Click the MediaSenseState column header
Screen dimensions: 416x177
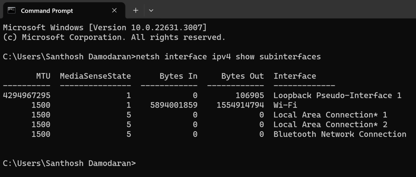(95, 76)
